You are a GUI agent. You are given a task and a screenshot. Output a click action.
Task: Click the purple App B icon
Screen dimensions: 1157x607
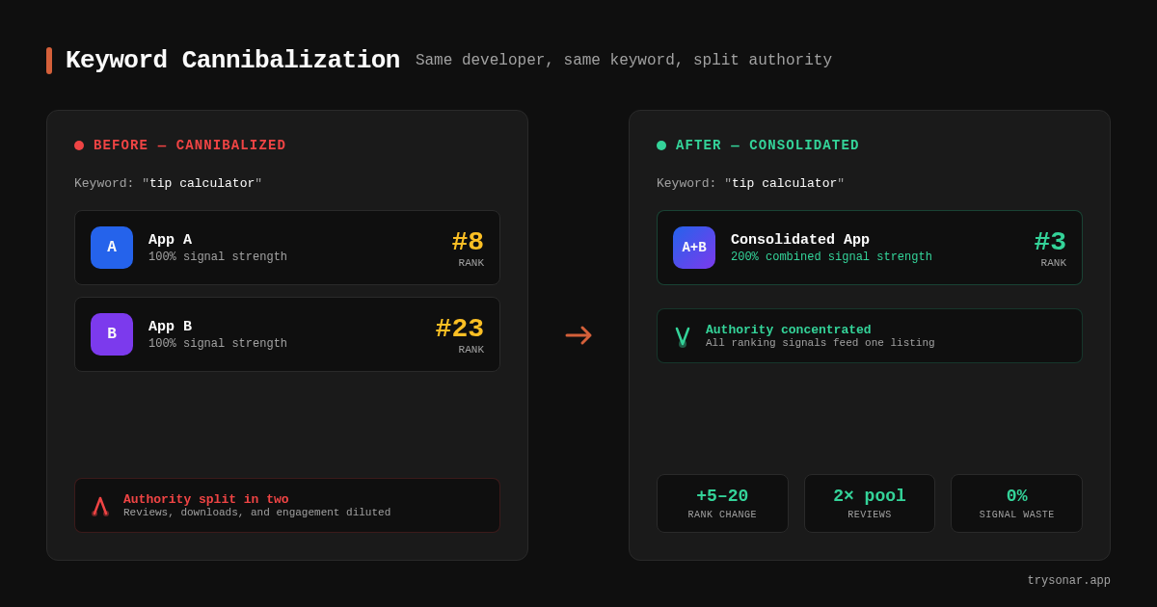pos(112,334)
